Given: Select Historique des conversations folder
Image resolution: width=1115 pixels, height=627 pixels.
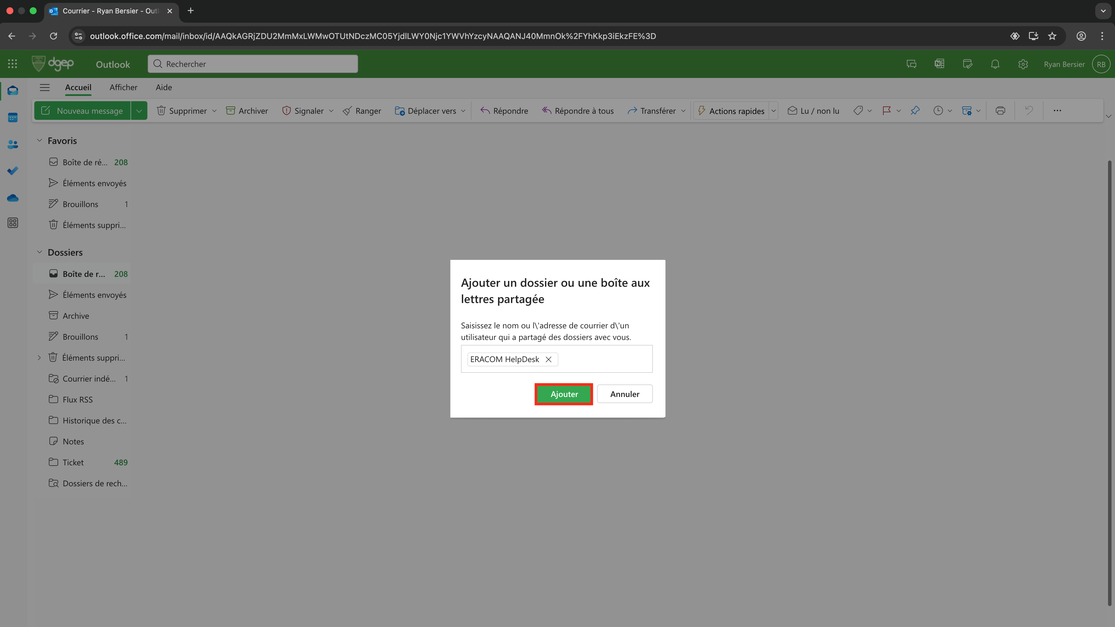Looking at the screenshot, I should click(82, 421).
